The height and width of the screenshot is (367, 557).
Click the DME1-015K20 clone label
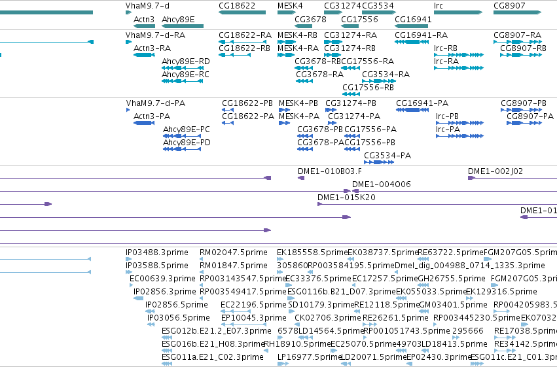coord(346,198)
